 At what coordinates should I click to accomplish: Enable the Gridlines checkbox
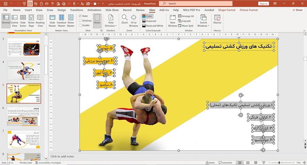pos(80,20)
